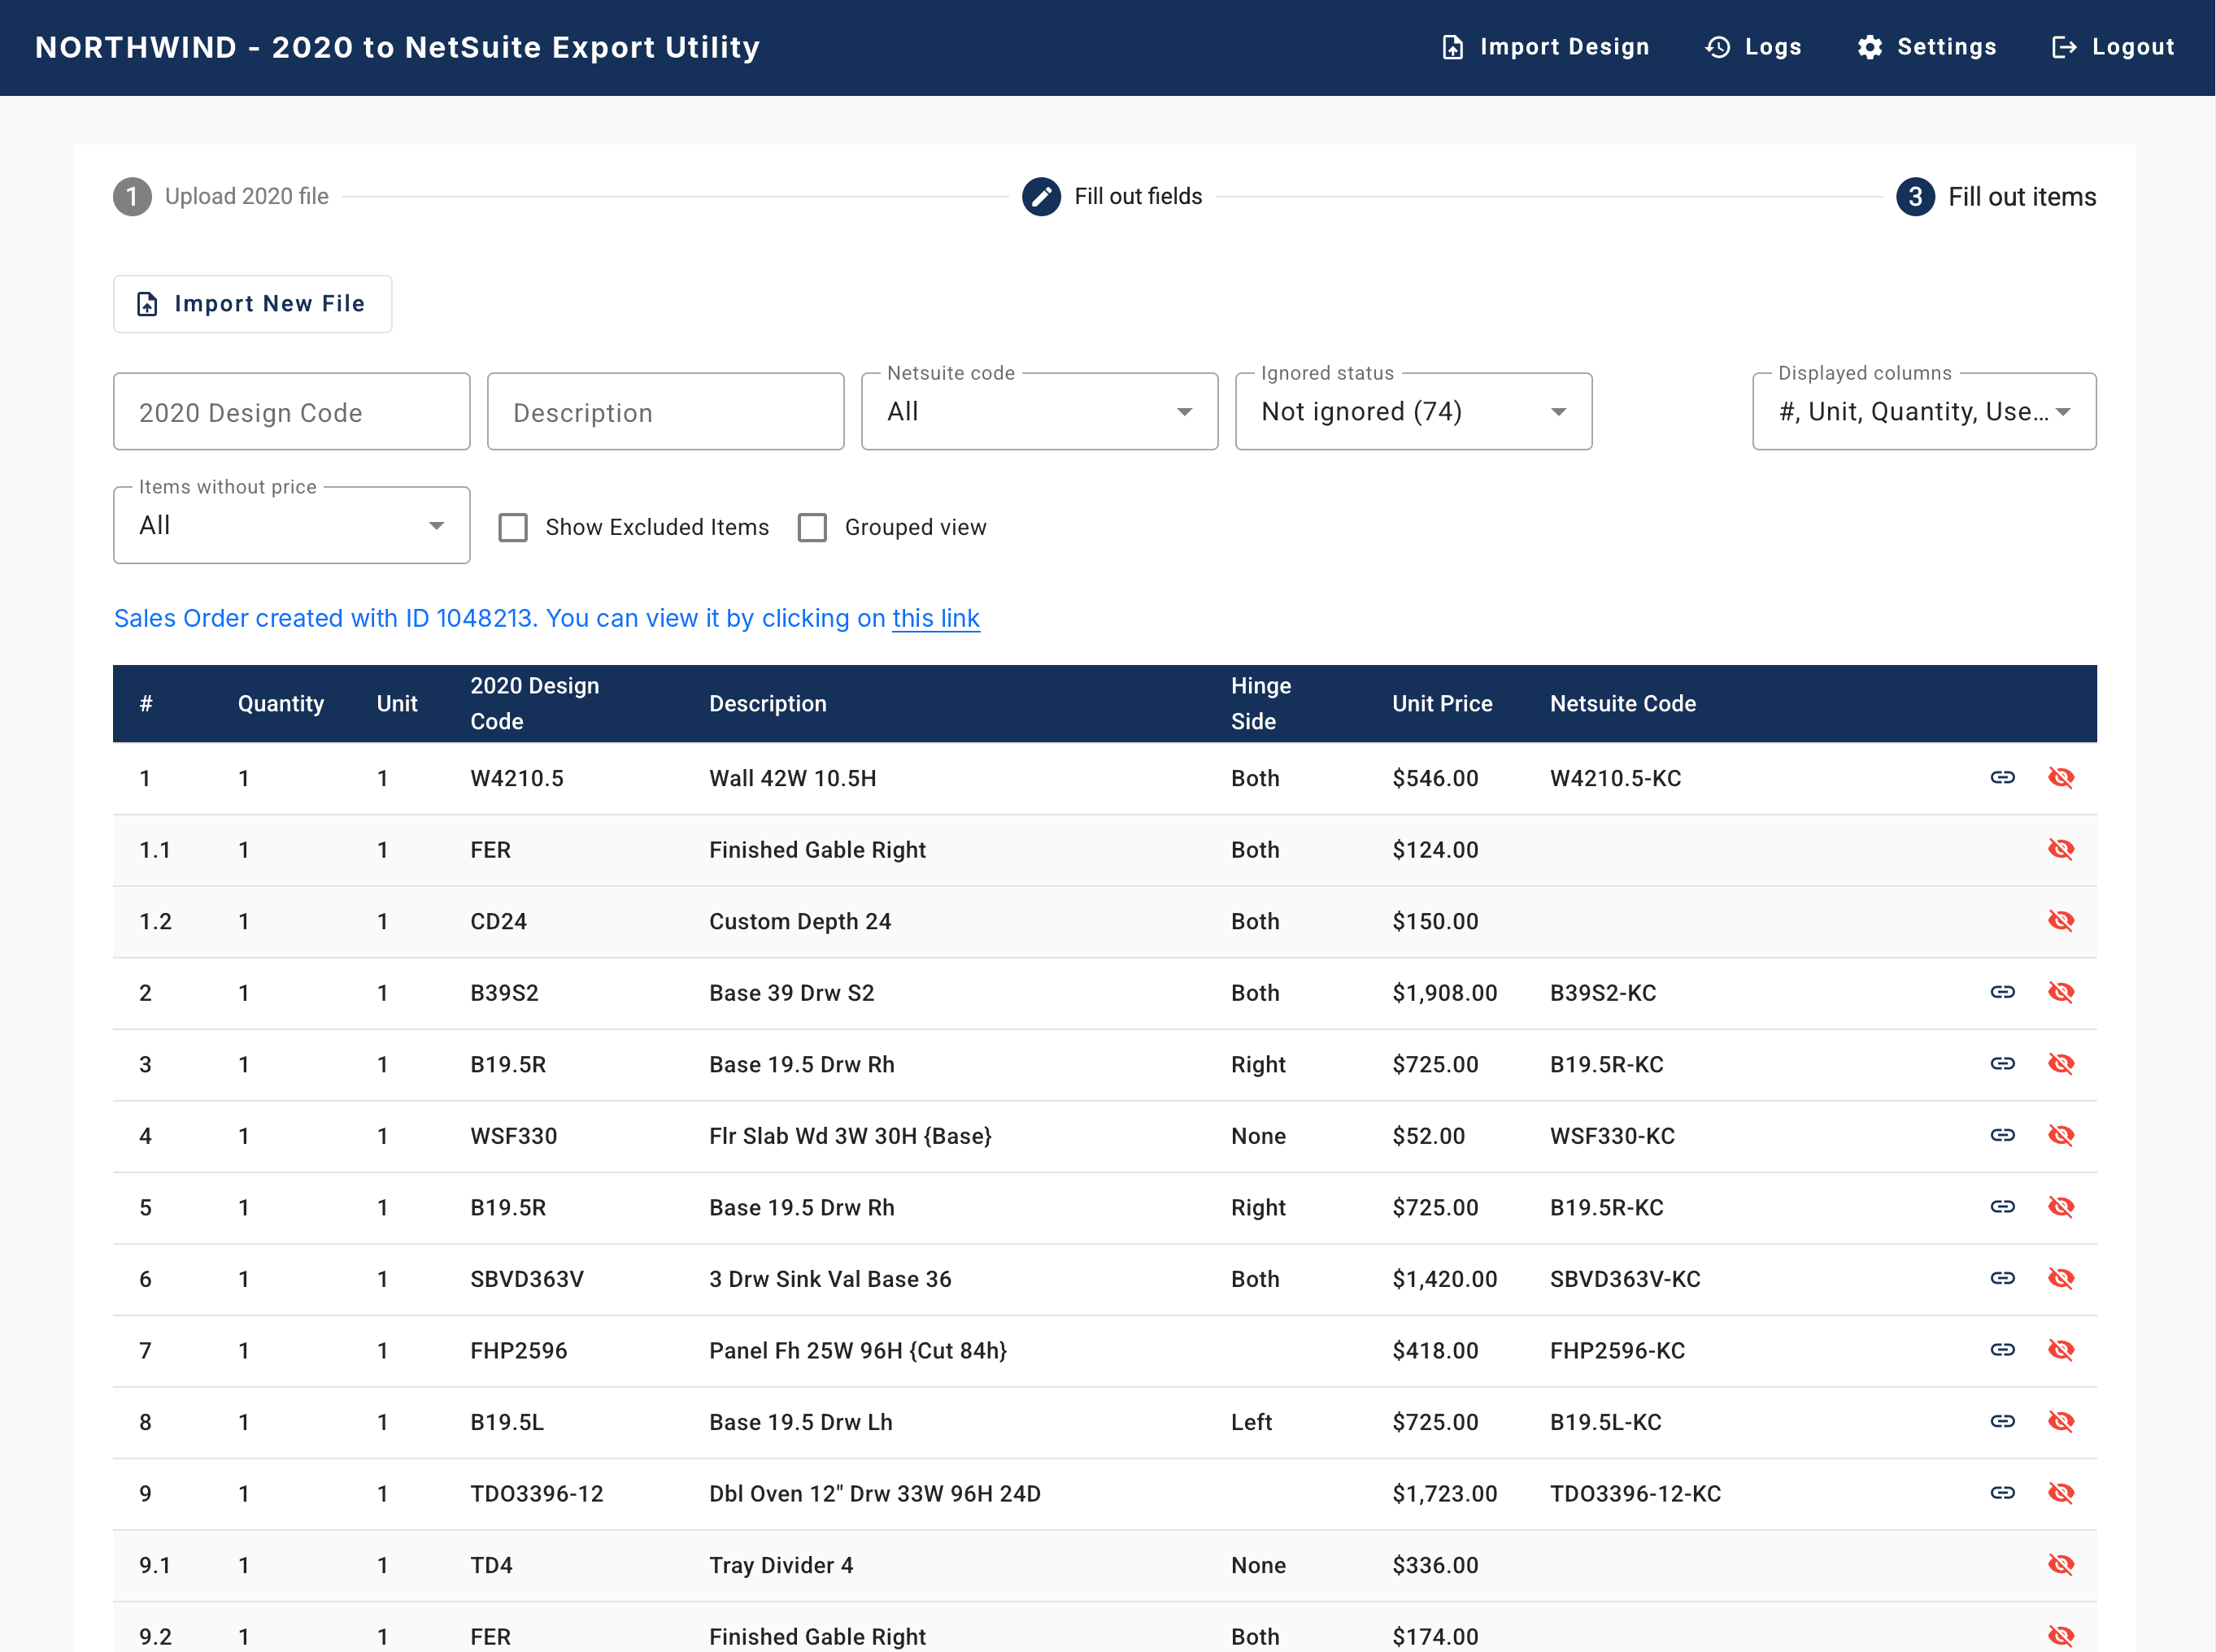Click link icon in row number 3
Image resolution: width=2216 pixels, height=1652 pixels.
pyautogui.click(x=2002, y=1064)
